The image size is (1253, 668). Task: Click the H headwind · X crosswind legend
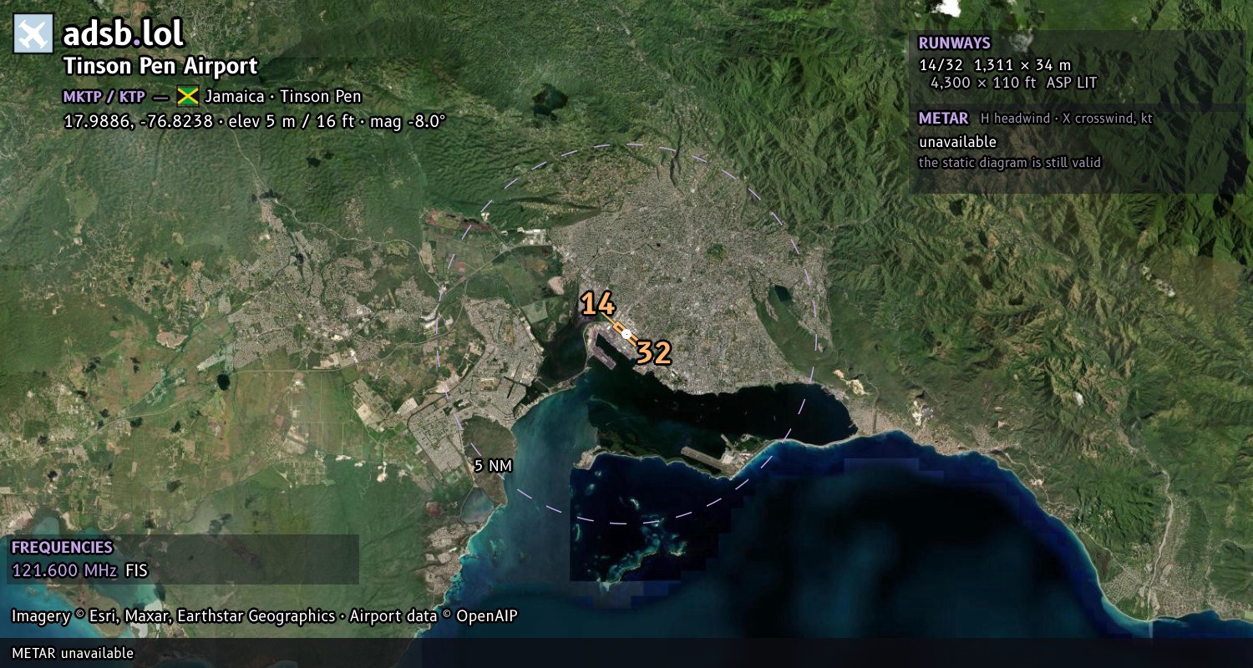[1067, 119]
